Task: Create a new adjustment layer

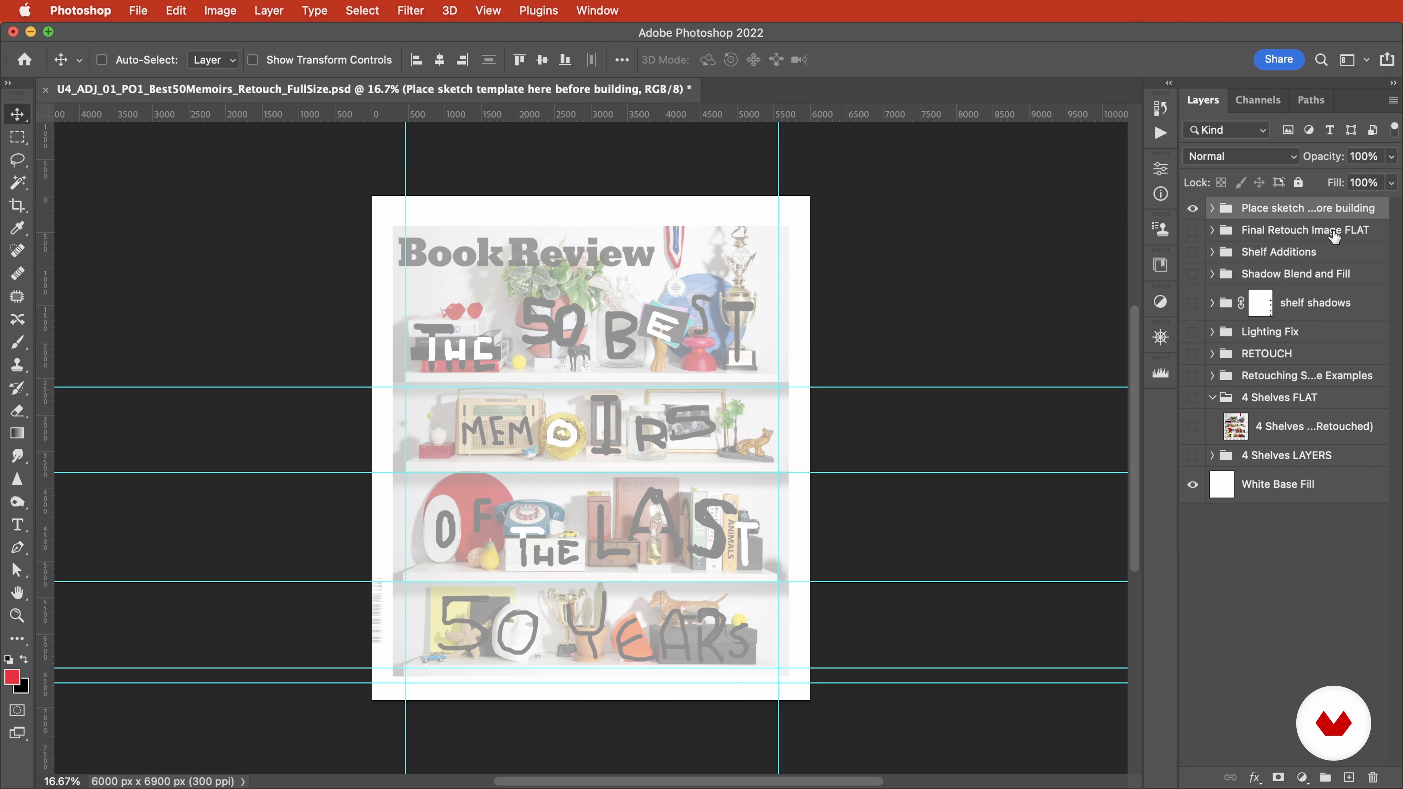Action: click(x=1302, y=777)
